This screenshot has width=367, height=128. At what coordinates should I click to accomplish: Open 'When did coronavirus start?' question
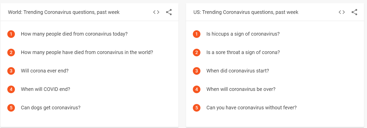pyautogui.click(x=238, y=71)
